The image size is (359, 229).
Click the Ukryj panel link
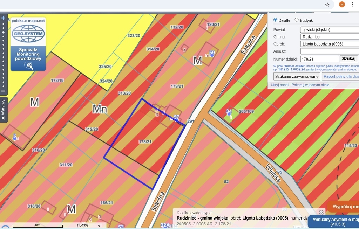279,85
